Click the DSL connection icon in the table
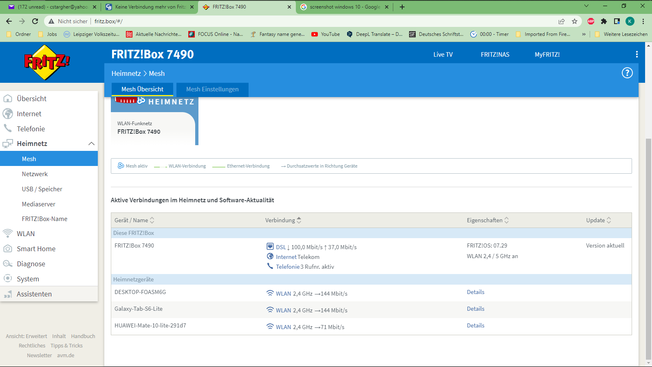The width and height of the screenshot is (652, 367). (270, 246)
